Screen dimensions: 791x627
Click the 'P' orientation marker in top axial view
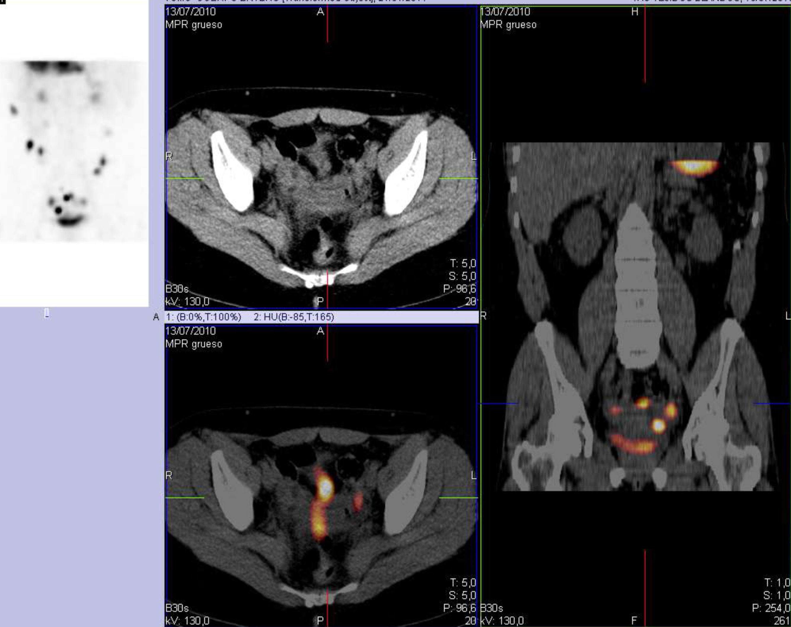tap(320, 302)
